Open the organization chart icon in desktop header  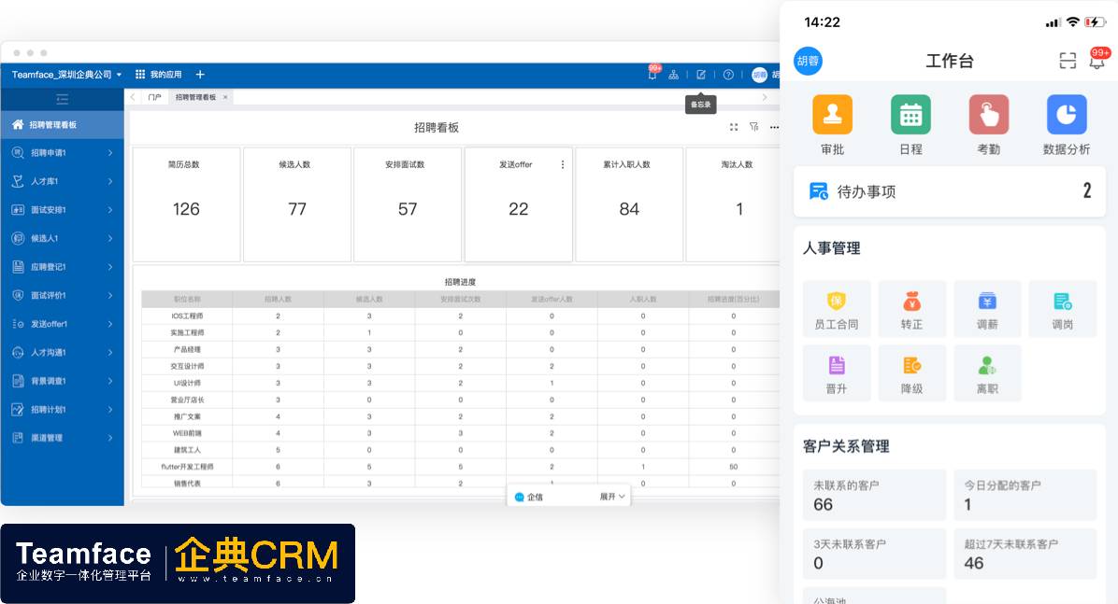click(673, 74)
